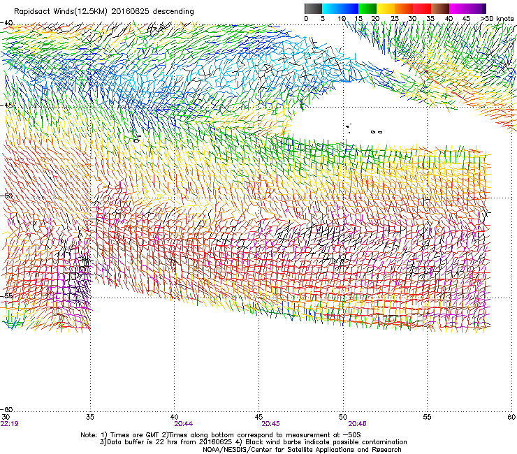Click the "5" label under the color bar
Image resolution: width=517 pixels, height=454 pixels.
pos(323,19)
